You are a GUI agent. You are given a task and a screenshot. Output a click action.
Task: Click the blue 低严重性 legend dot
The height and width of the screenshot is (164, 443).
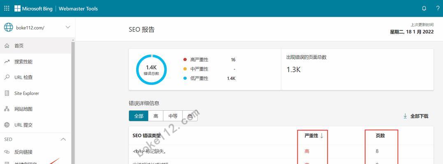tap(185, 78)
